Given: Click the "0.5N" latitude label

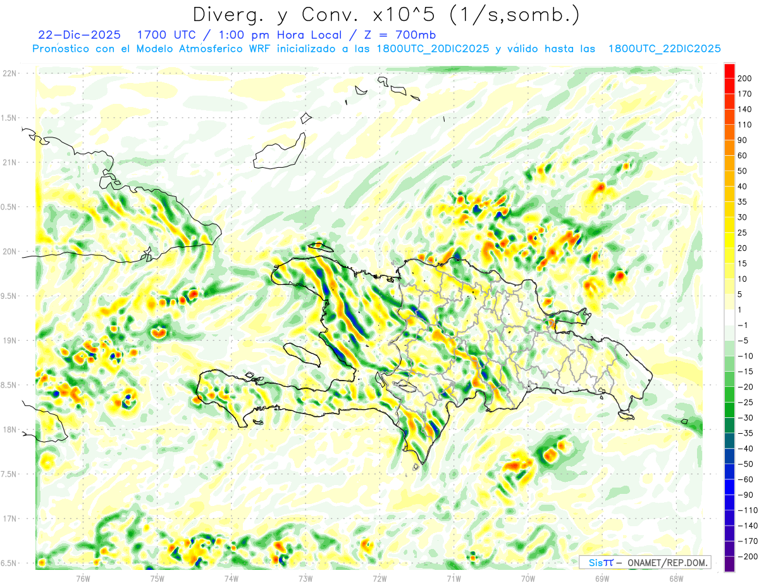Looking at the screenshot, I should pyautogui.click(x=8, y=207).
